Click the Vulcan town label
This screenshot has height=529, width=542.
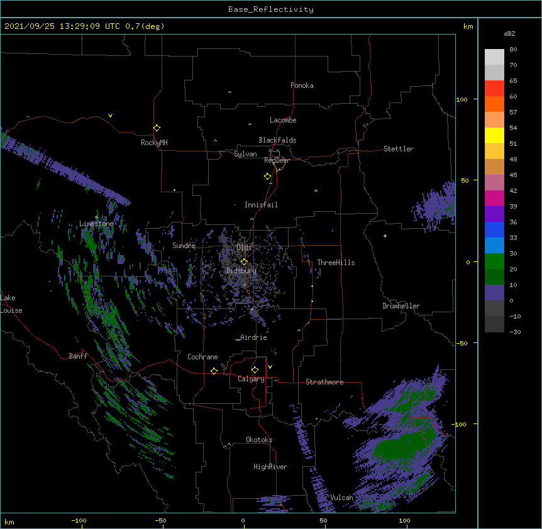341,498
